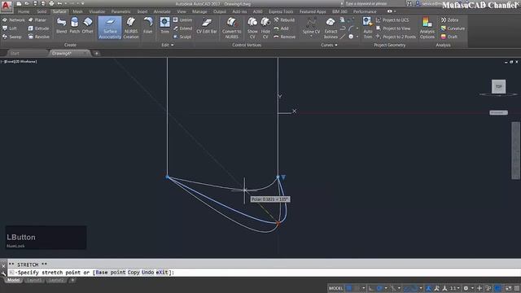Viewport: 521px width, 293px height.
Task: Click the Fillet surface tool
Action: click(148, 26)
